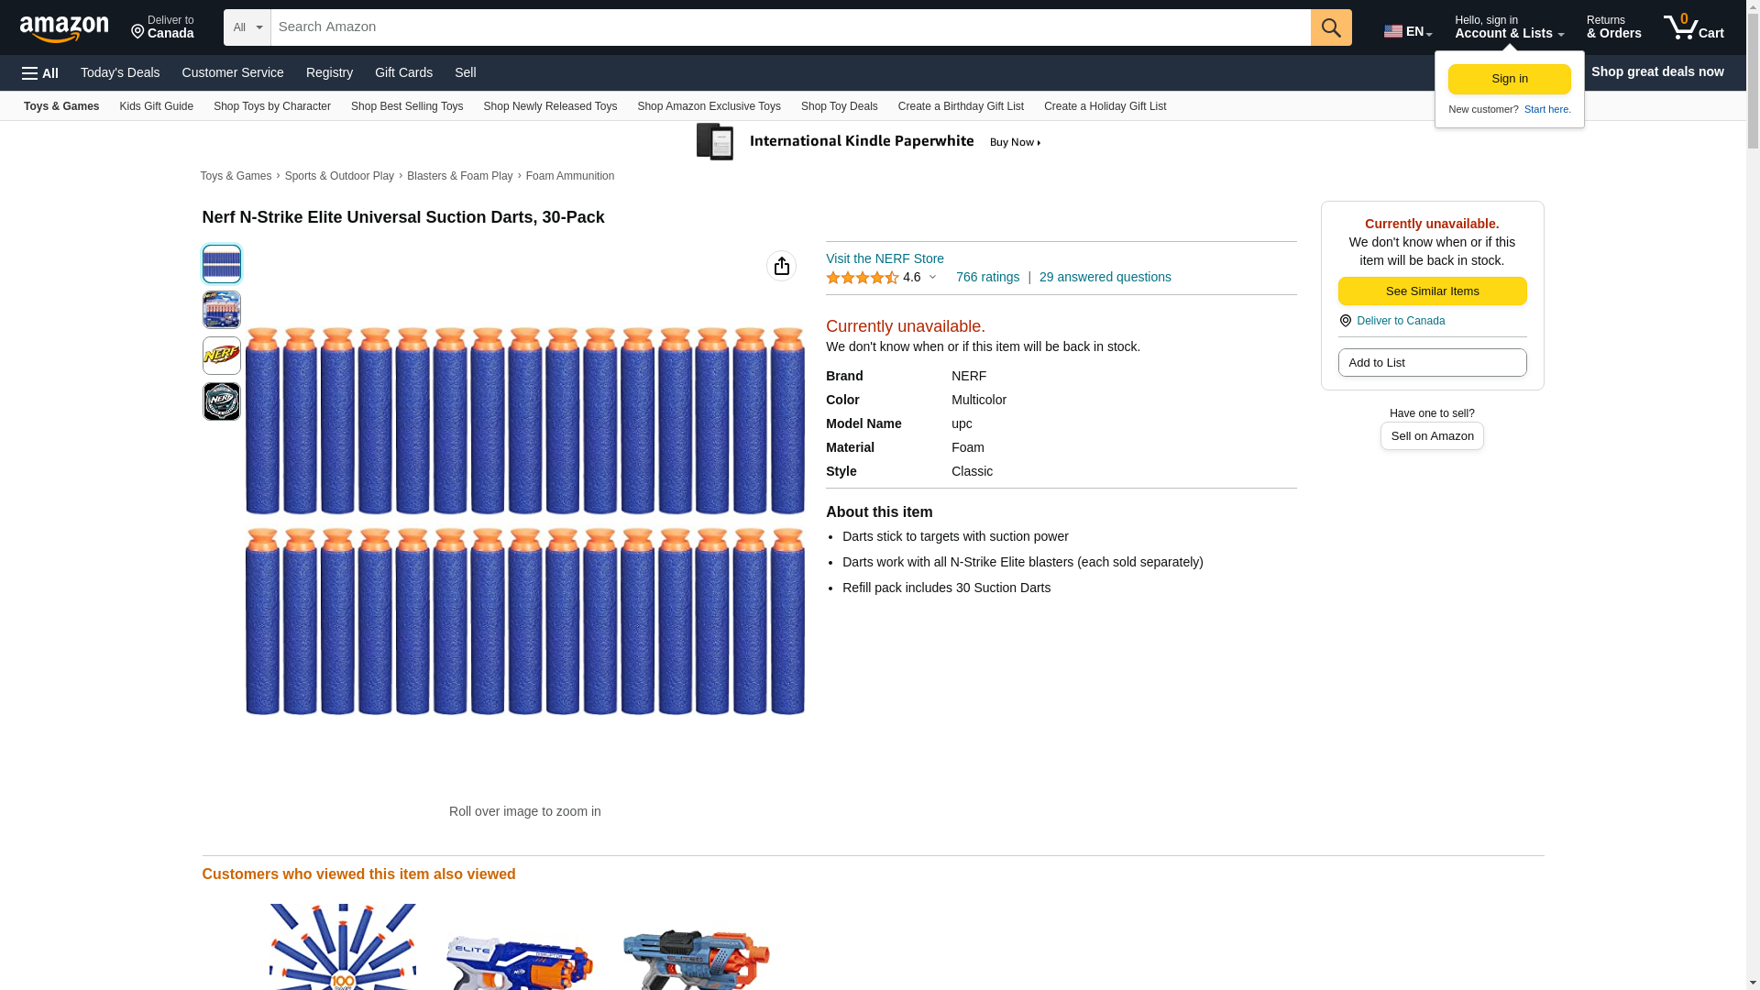Visit the NERF Store link
The image size is (1760, 990).
(x=884, y=258)
